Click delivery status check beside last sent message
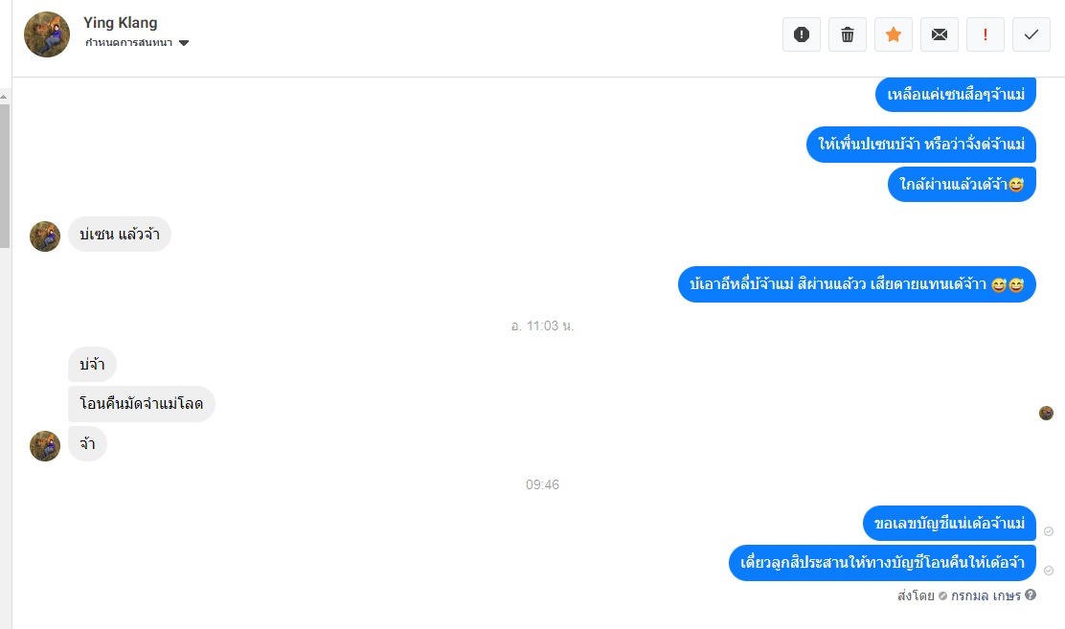The image size is (1065, 629). [1049, 571]
